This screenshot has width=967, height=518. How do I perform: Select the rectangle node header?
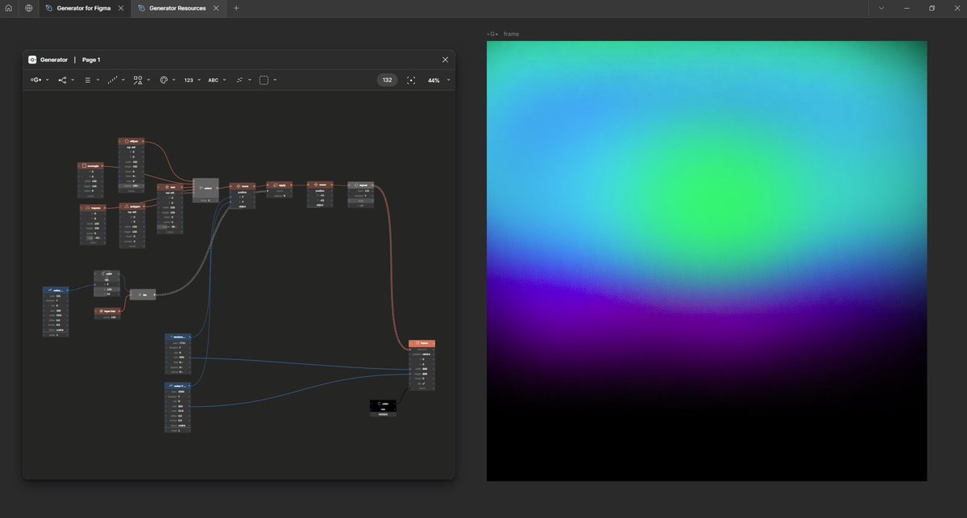91,165
